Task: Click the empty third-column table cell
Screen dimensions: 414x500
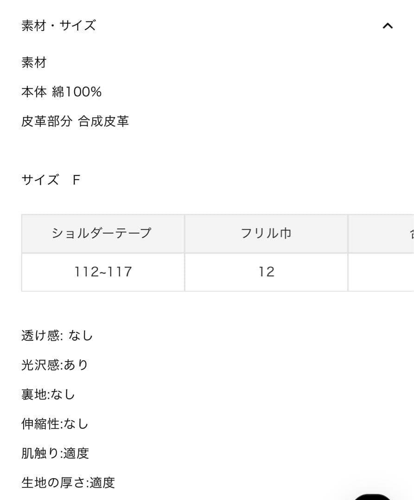Action: 381,272
